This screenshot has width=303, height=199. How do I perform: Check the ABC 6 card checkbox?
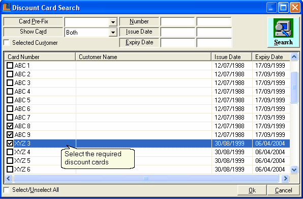click(10, 109)
